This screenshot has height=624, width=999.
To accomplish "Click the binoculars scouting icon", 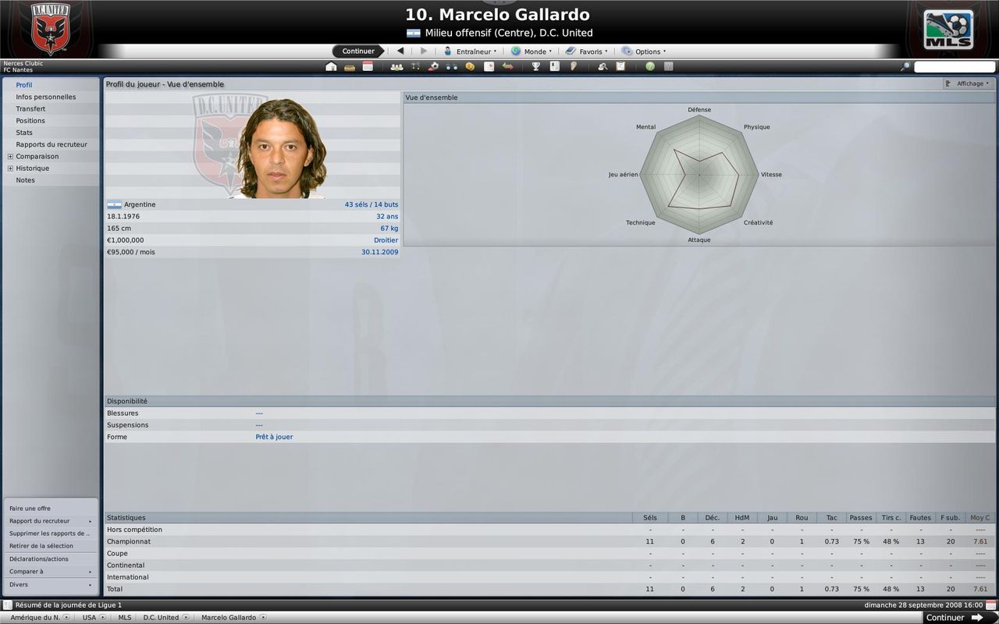I will pyautogui.click(x=452, y=67).
